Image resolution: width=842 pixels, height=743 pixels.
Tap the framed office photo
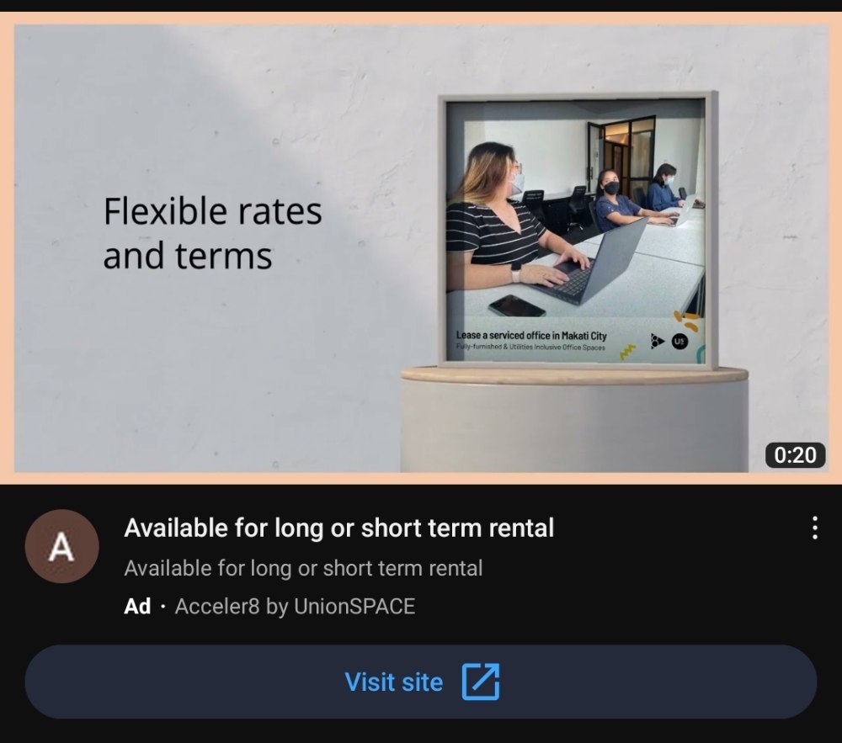click(x=578, y=231)
